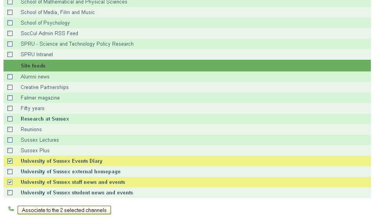Tick the School of Psychology checkbox

click(x=10, y=23)
